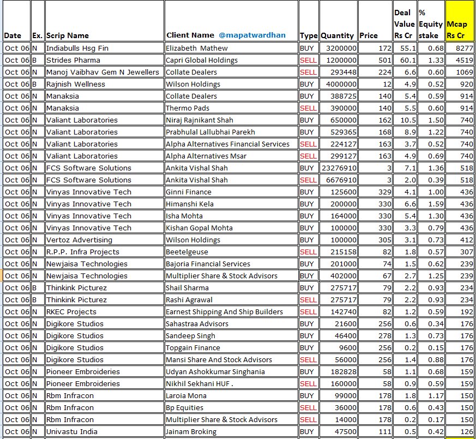
Task: Click Mcap cell 4519
Action: click(460, 60)
